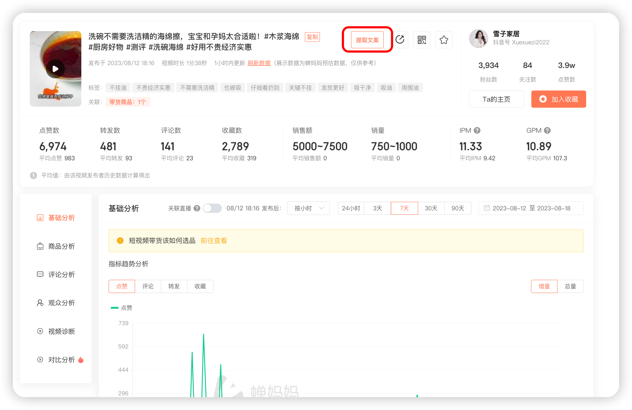Click the 也被吸 tag
Screen dimensions: 632x410
233,88
